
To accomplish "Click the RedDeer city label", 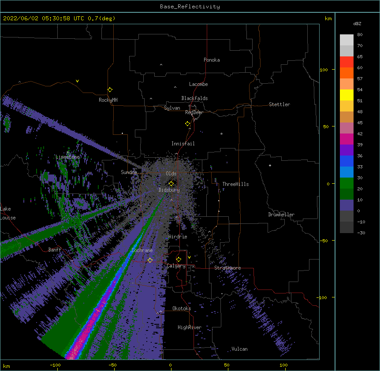I will pyautogui.click(x=194, y=112).
